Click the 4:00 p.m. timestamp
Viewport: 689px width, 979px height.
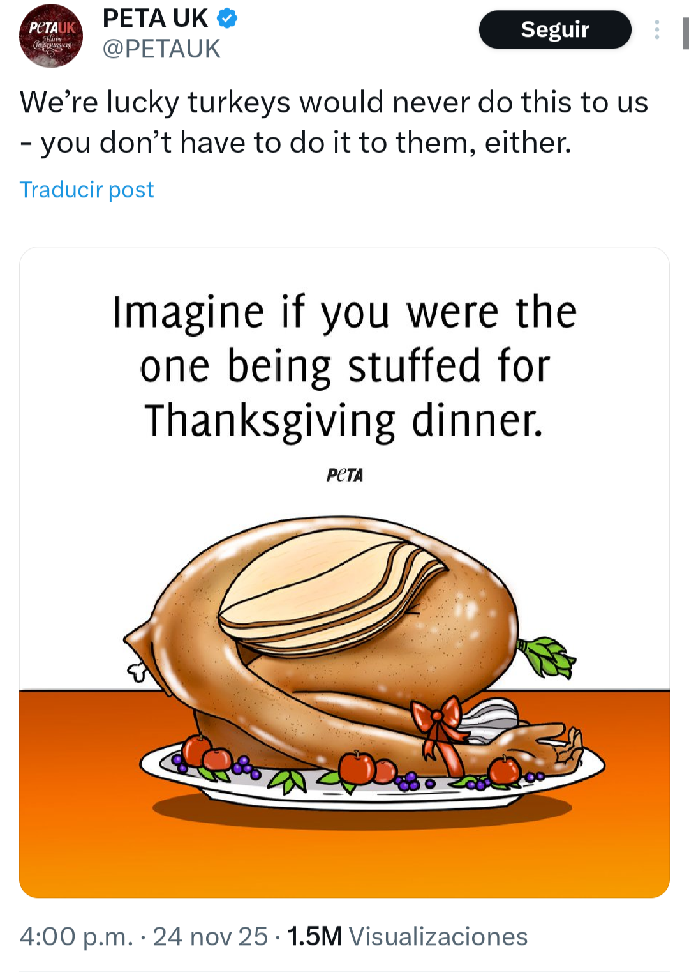[76, 936]
